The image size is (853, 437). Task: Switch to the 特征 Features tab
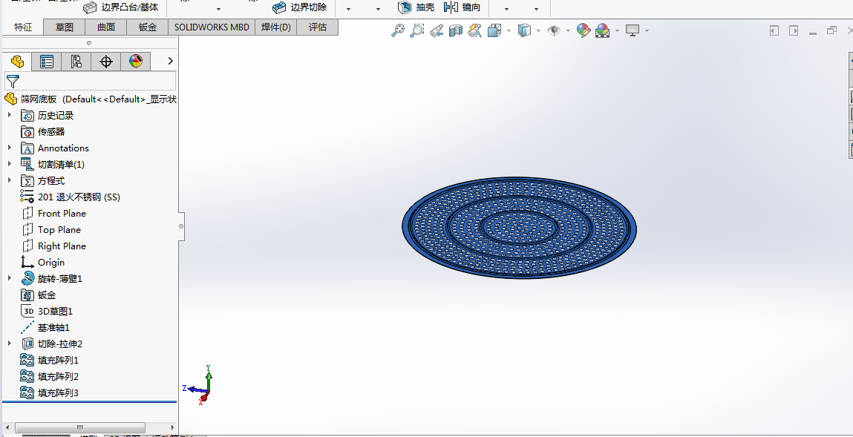(24, 27)
